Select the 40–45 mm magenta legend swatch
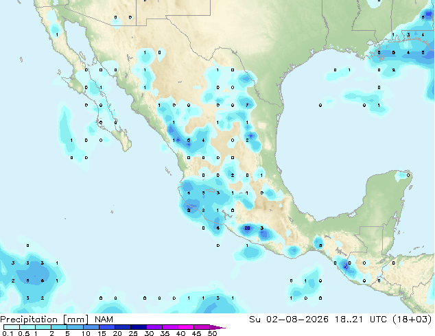The image size is (435, 336). [186, 327]
